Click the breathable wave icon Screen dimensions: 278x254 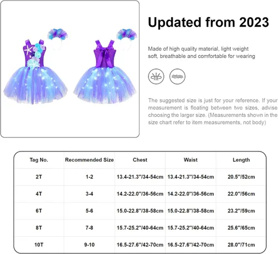coord(177,76)
